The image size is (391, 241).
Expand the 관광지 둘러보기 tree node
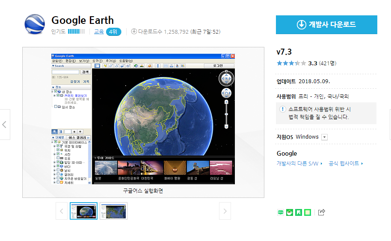pyautogui.click(x=54, y=96)
